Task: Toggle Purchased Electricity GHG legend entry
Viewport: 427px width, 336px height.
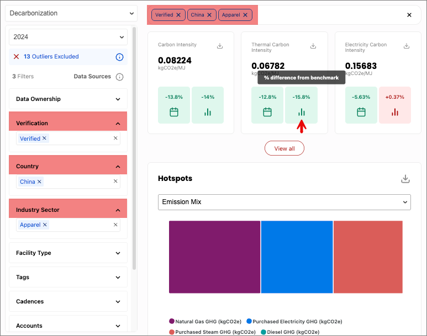Action: pyautogui.click(x=294, y=322)
